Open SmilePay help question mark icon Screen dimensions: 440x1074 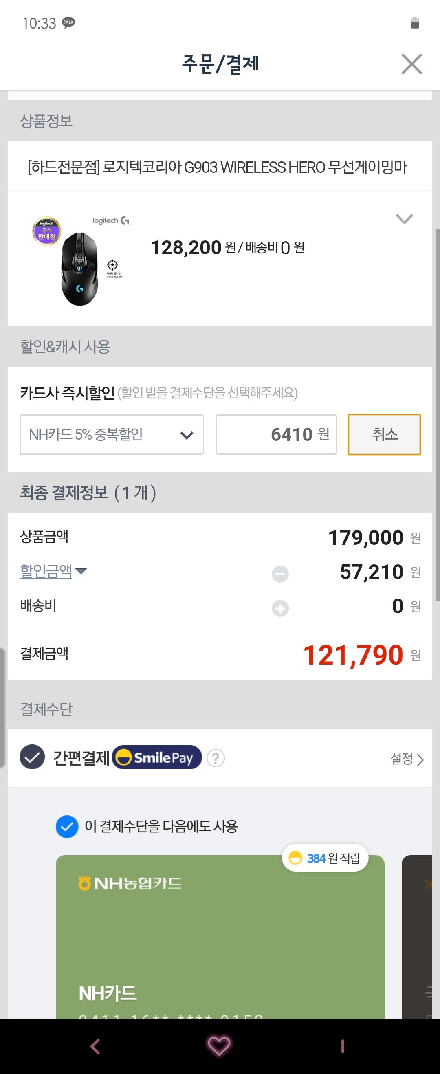point(216,758)
